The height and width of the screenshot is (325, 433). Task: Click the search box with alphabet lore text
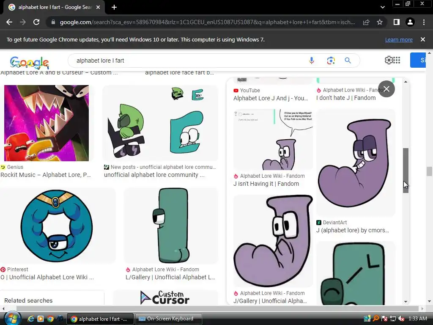(188, 61)
